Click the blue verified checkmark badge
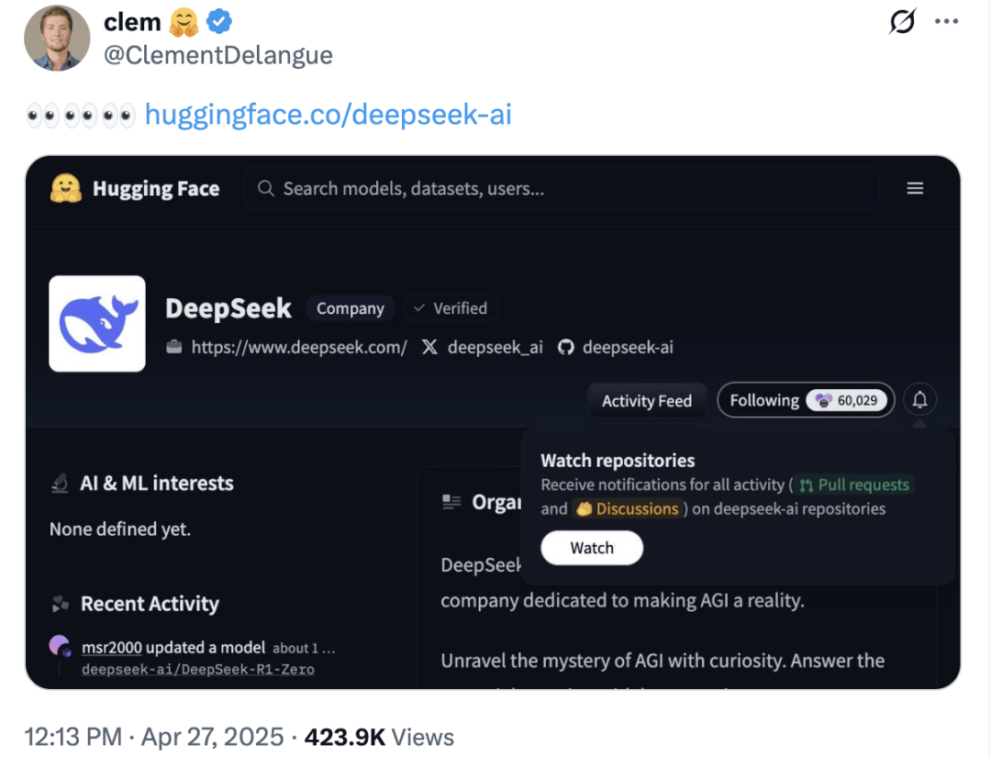 click(x=218, y=22)
